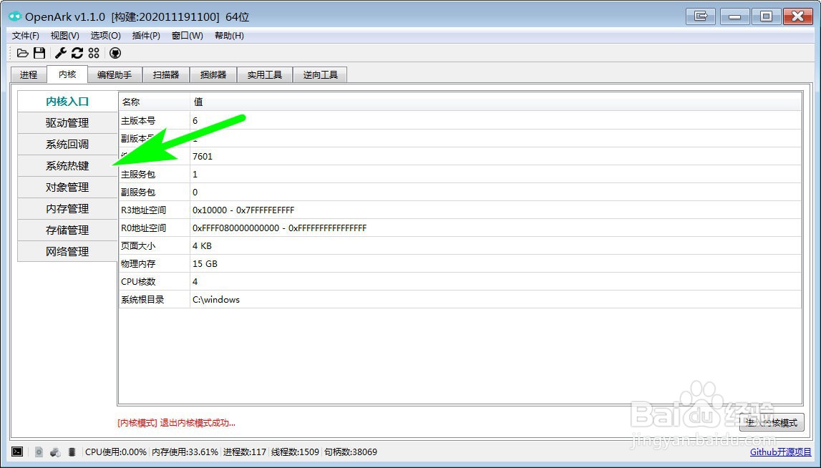Select the 页面大小 row name
Screen dimensions: 821x468
(x=138, y=245)
